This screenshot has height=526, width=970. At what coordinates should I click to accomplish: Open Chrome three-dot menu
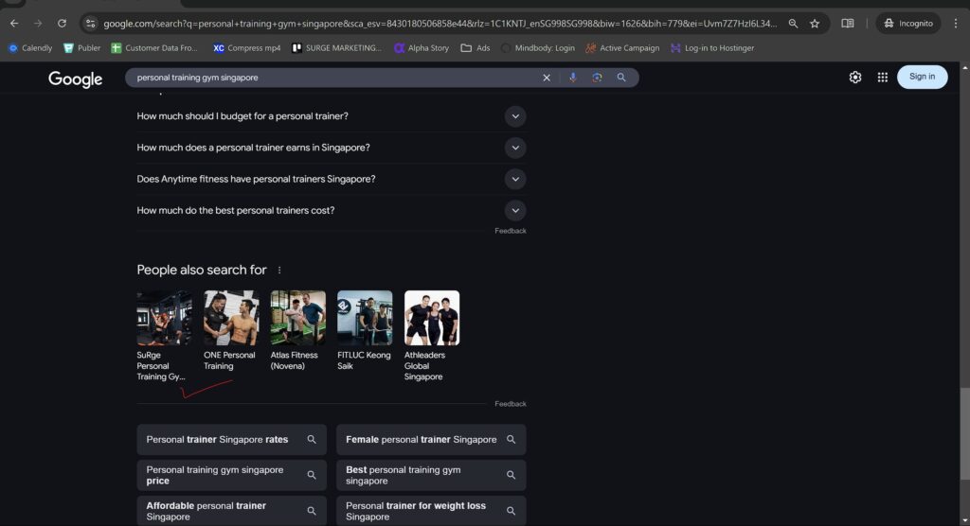coord(955,24)
